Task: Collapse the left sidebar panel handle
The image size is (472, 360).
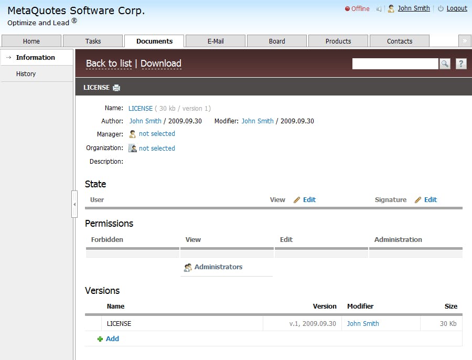Action: pyautogui.click(x=74, y=204)
